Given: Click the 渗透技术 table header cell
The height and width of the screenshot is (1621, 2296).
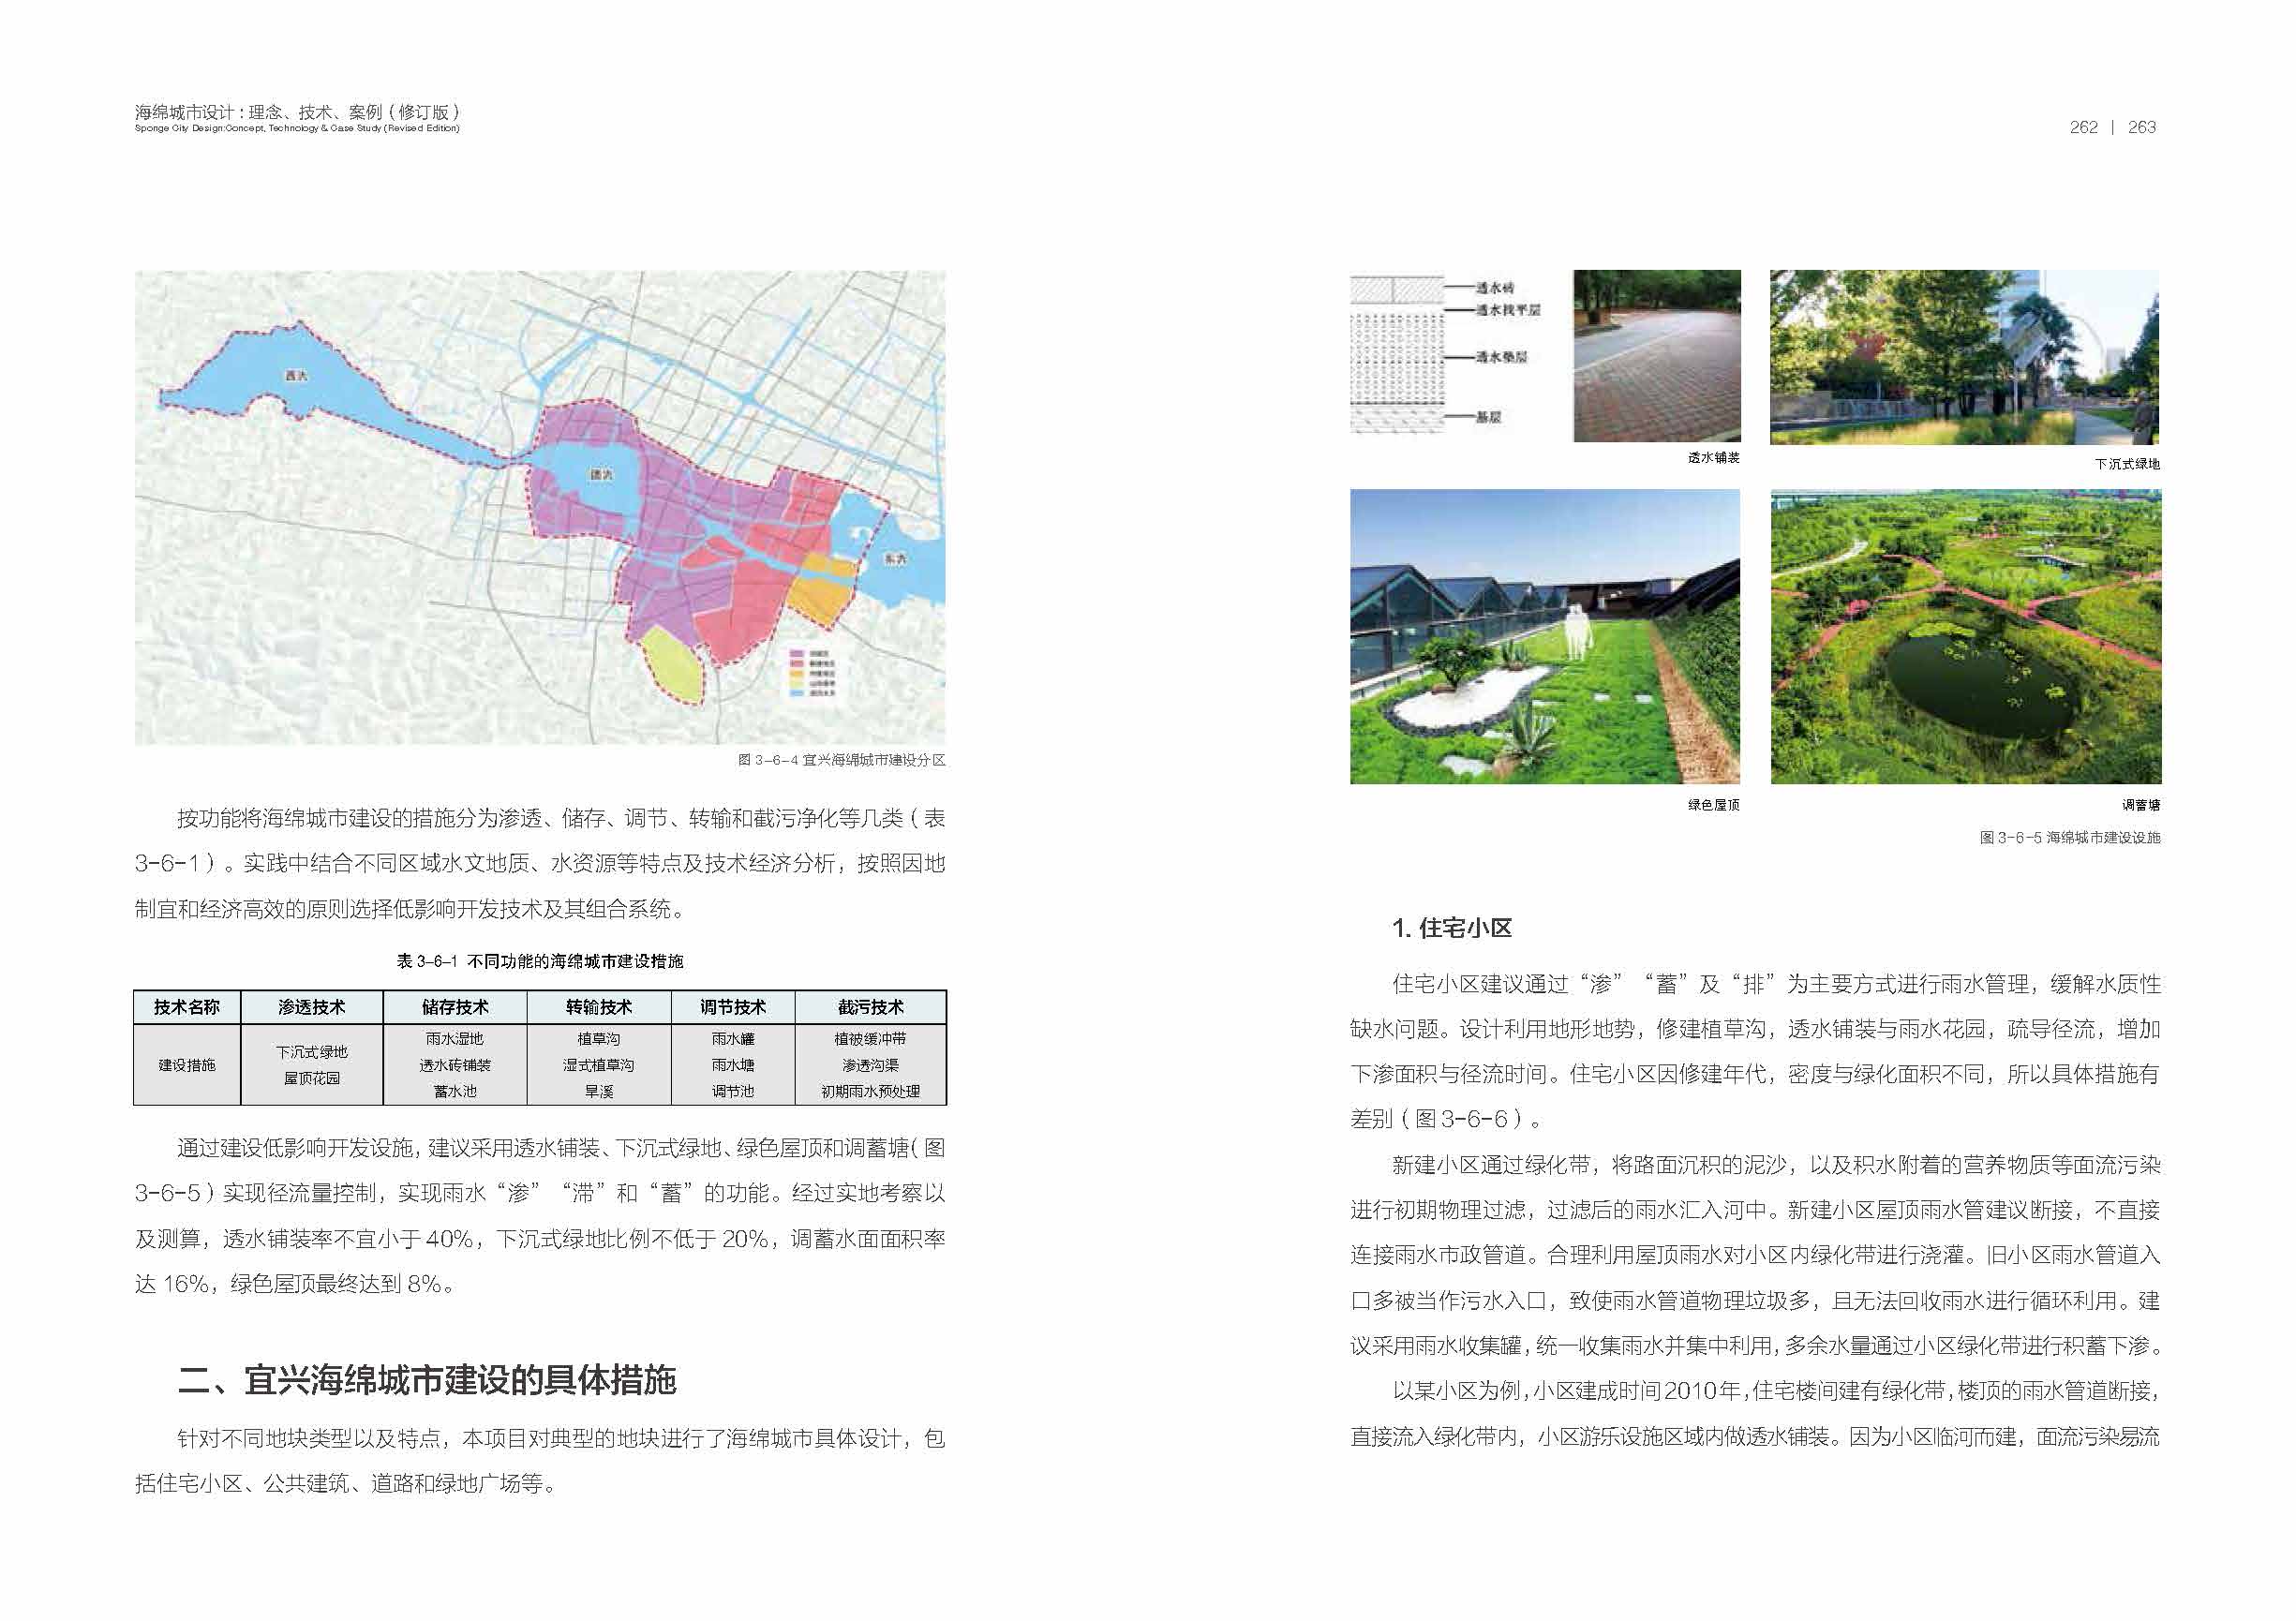Looking at the screenshot, I should point(311,1007).
